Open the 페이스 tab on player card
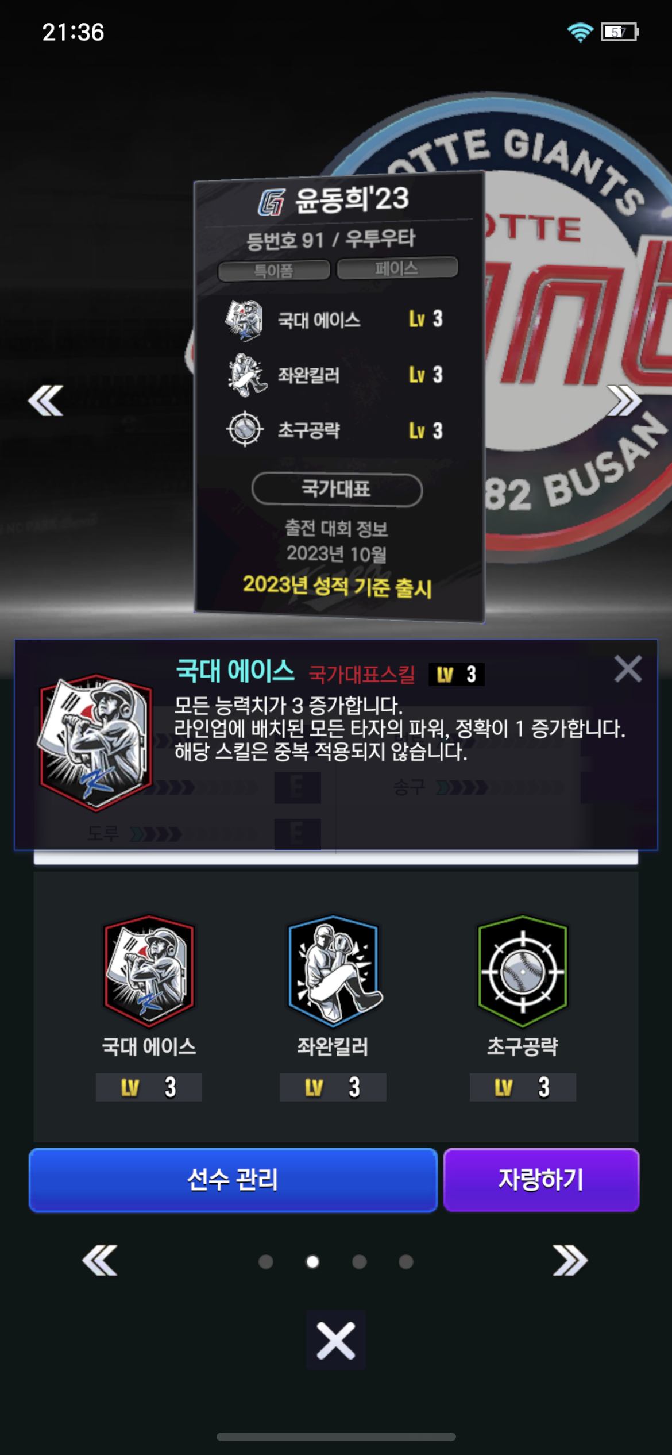 pyautogui.click(x=397, y=268)
